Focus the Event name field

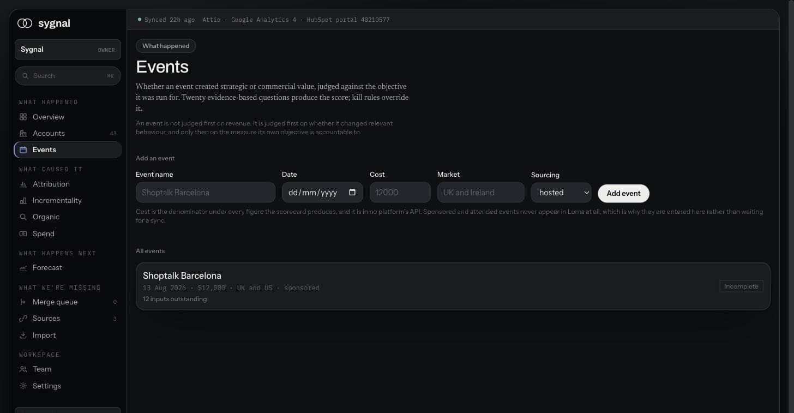[x=205, y=193]
